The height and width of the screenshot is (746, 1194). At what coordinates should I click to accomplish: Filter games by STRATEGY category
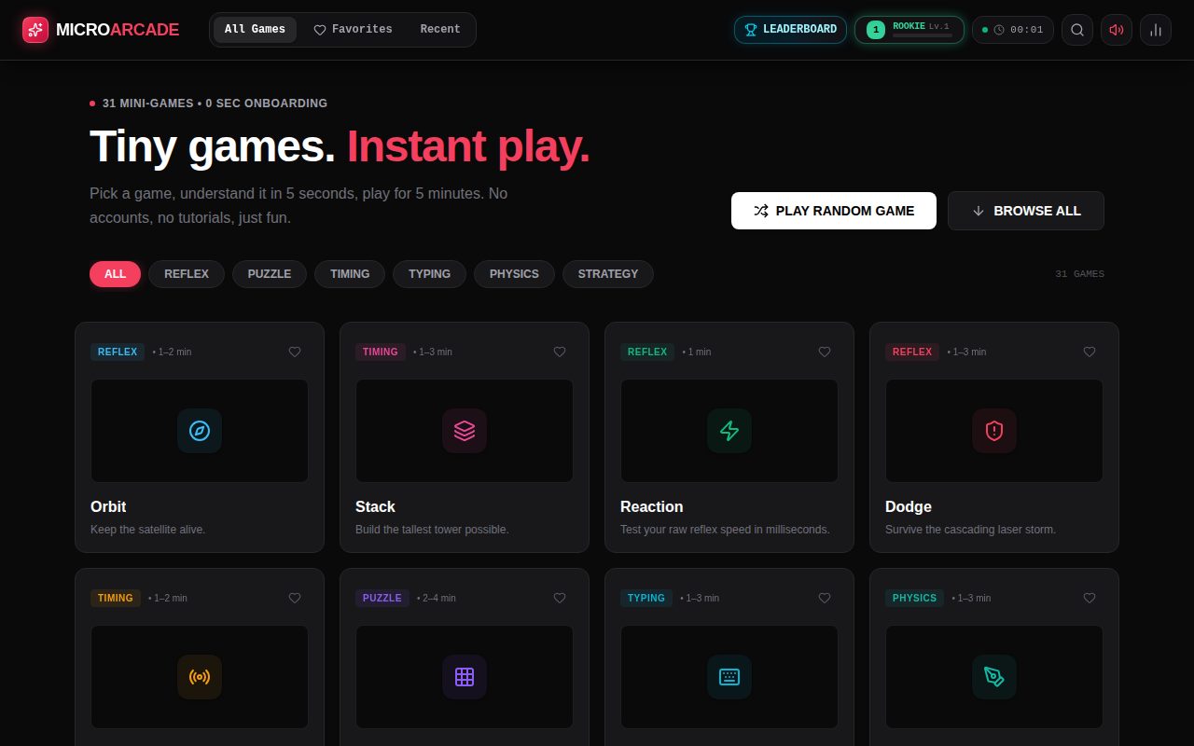coord(608,274)
